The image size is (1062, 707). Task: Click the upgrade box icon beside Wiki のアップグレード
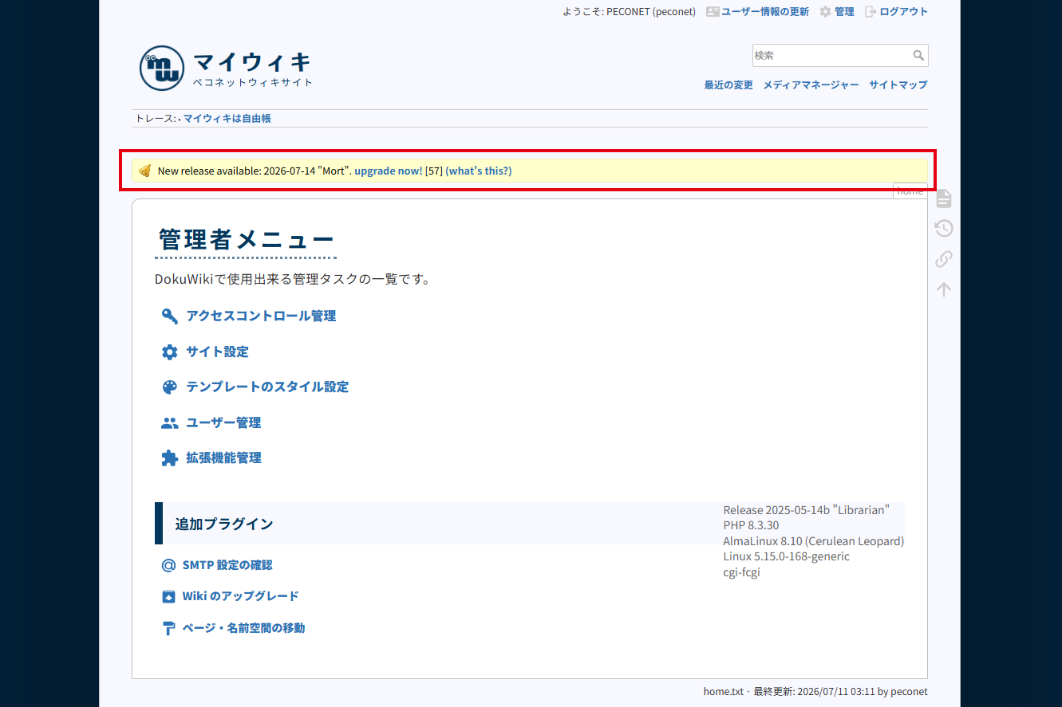pyautogui.click(x=168, y=597)
